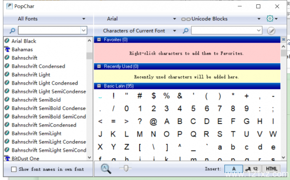Screen dimensions: 290x180
Task: Insert the percent sign character
Action: click(166, 96)
